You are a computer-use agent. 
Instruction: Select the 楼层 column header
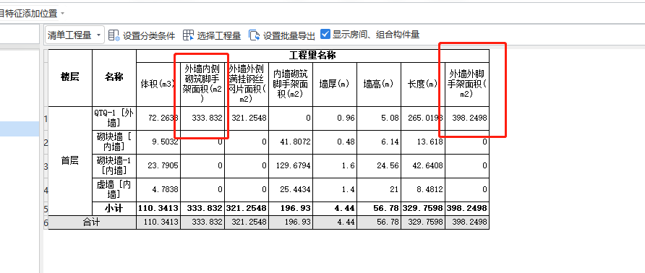point(70,78)
